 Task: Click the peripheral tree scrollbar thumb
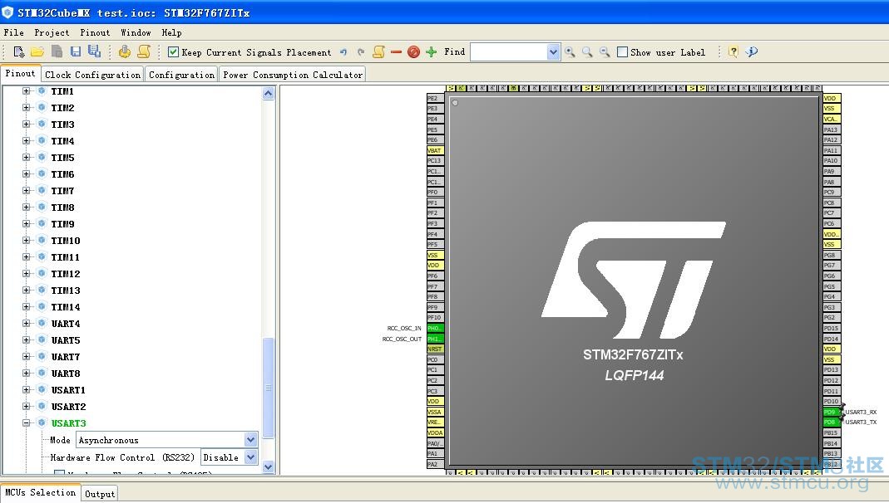269,388
